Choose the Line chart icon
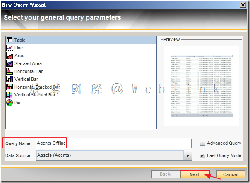 click(x=10, y=48)
